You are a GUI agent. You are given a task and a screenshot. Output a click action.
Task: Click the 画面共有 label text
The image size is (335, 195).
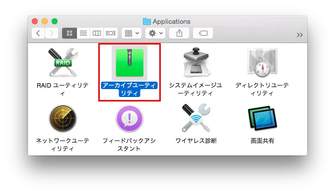pyautogui.click(x=263, y=141)
